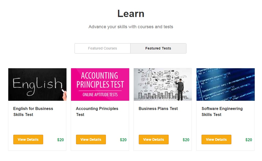Click View Details for Accounting Principles Test
The width and height of the screenshot is (262, 161).
tap(91, 139)
